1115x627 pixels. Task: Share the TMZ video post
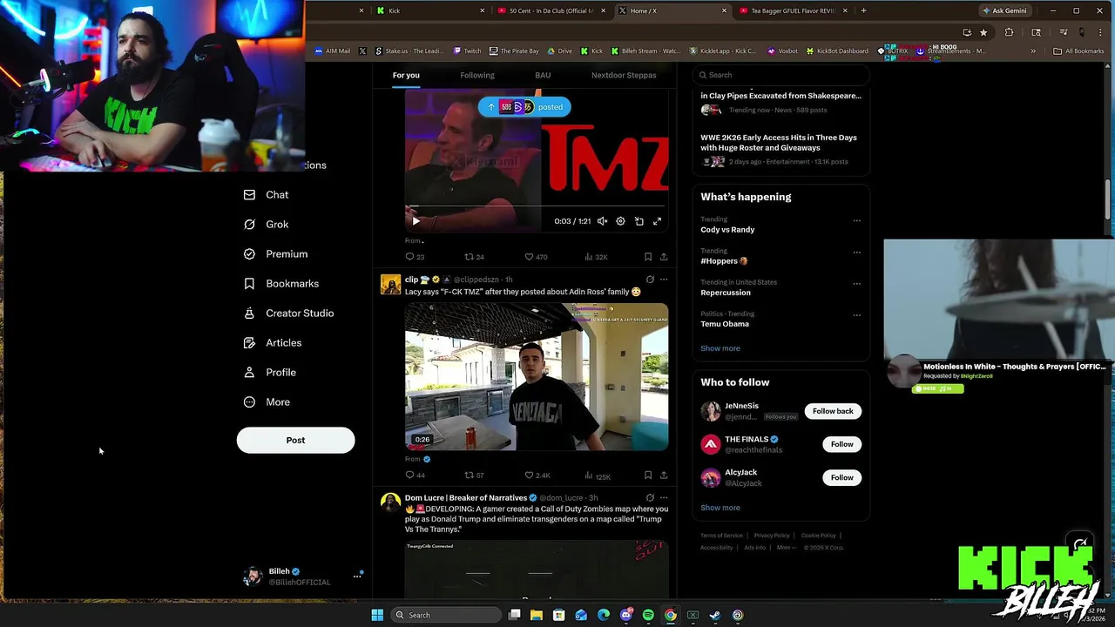coord(664,257)
